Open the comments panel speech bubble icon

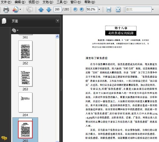(x=4, y=138)
